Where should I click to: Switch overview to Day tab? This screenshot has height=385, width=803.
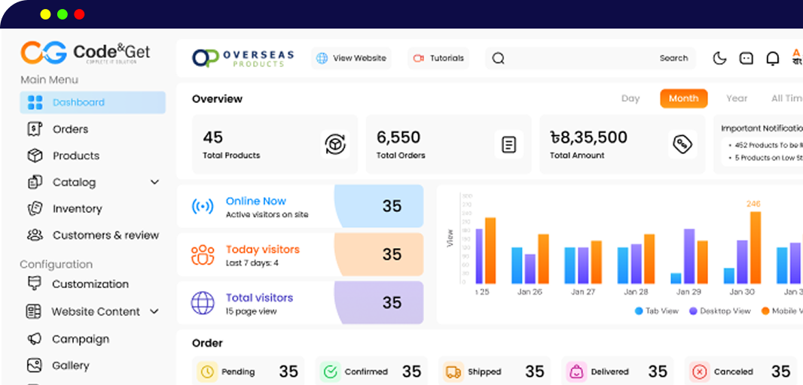(x=630, y=99)
